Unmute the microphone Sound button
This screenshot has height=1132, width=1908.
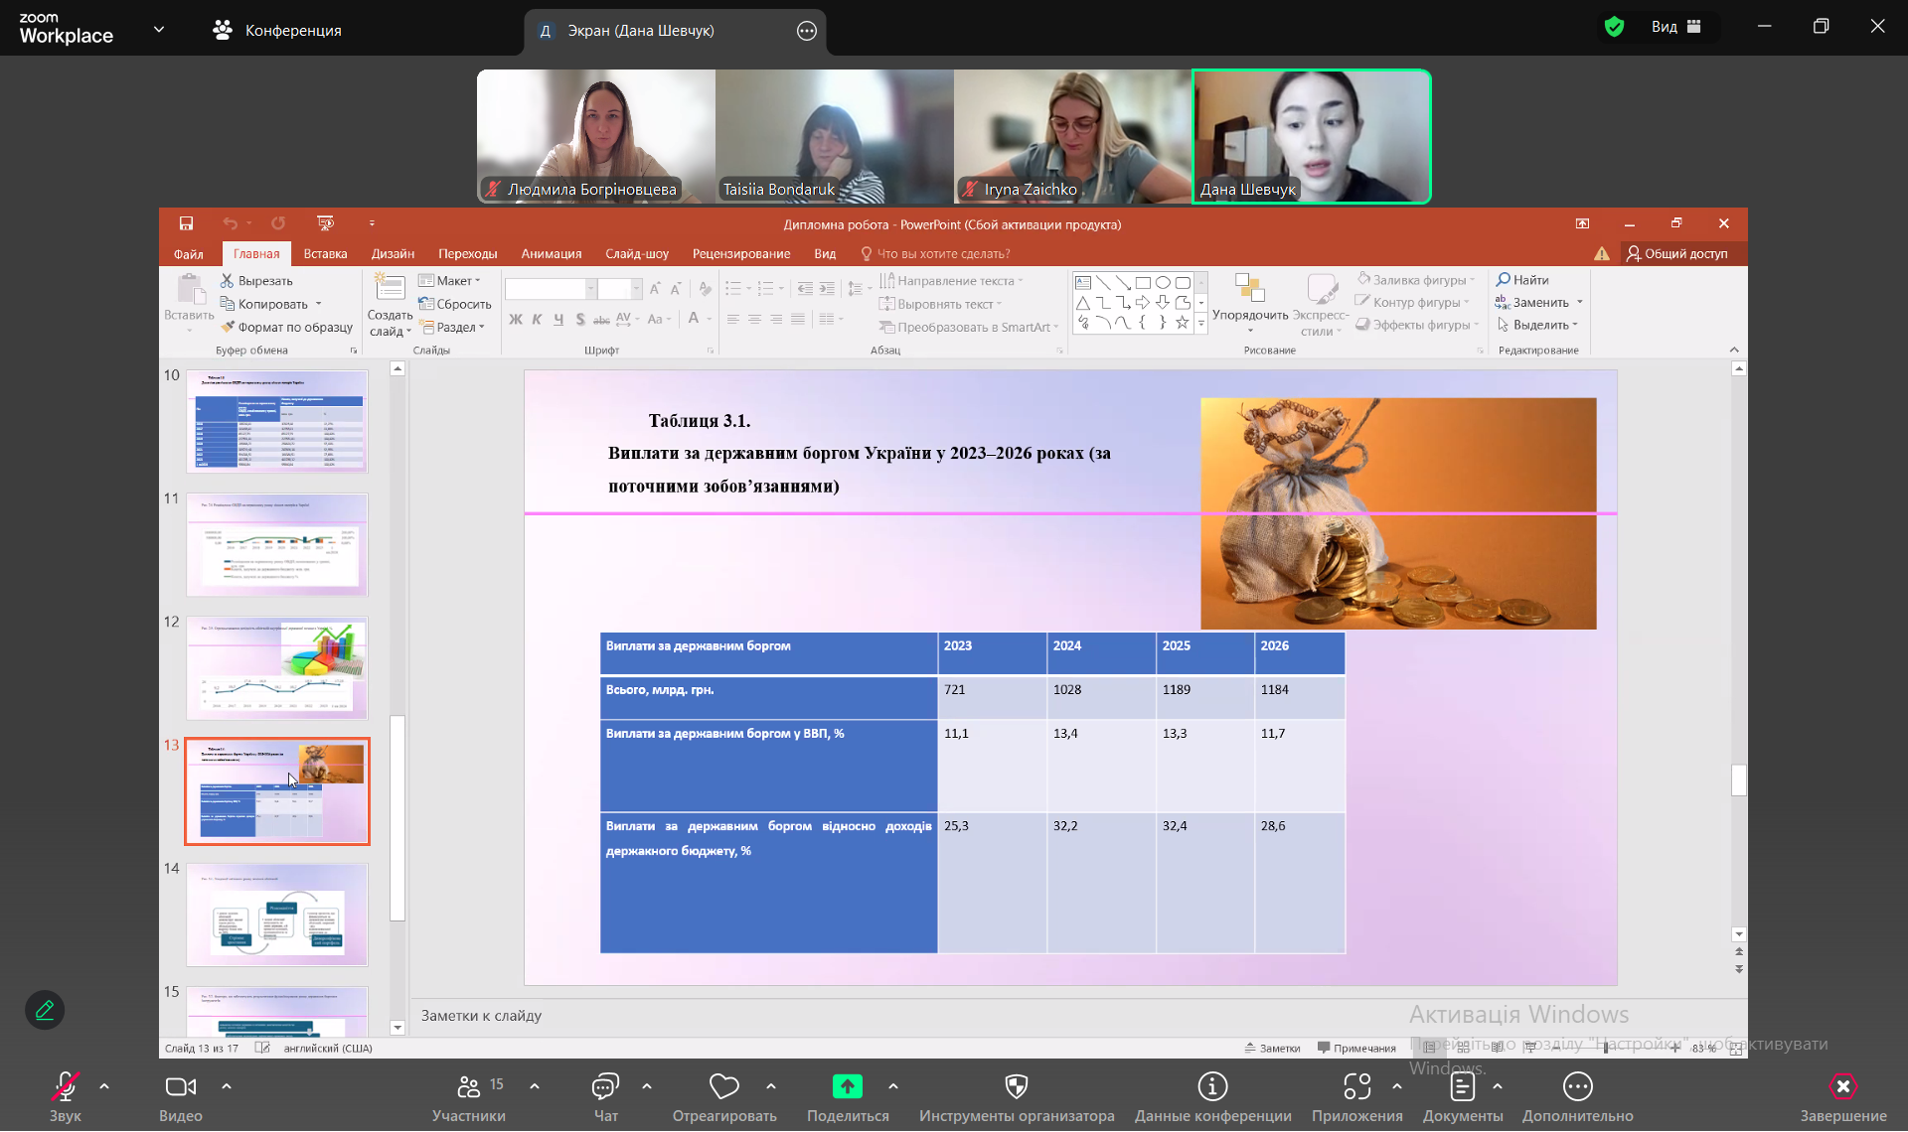click(x=65, y=1087)
